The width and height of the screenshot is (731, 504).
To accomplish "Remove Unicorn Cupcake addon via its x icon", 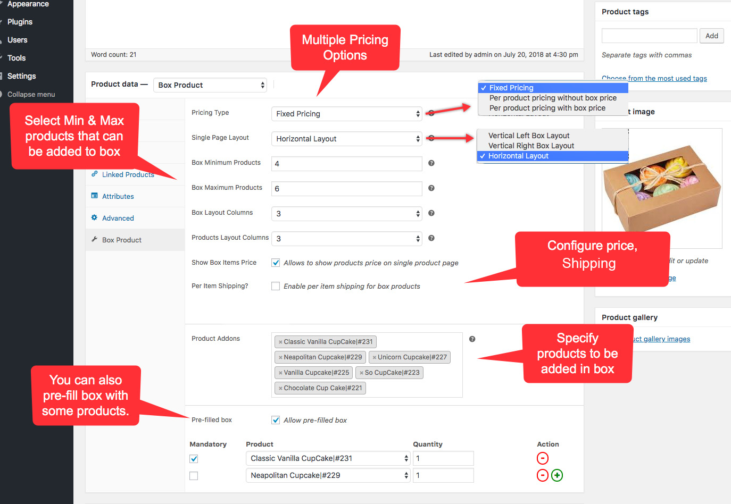I will tap(374, 357).
